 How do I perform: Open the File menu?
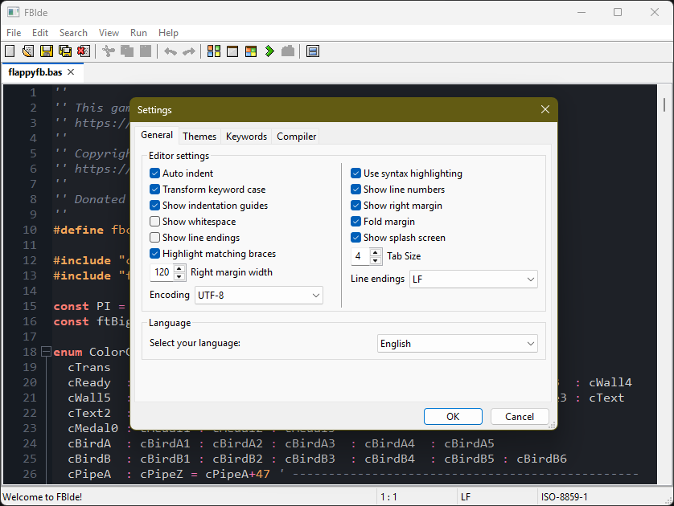point(14,33)
